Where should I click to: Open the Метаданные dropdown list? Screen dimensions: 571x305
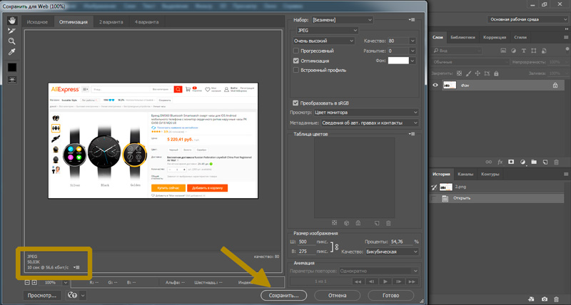367,123
